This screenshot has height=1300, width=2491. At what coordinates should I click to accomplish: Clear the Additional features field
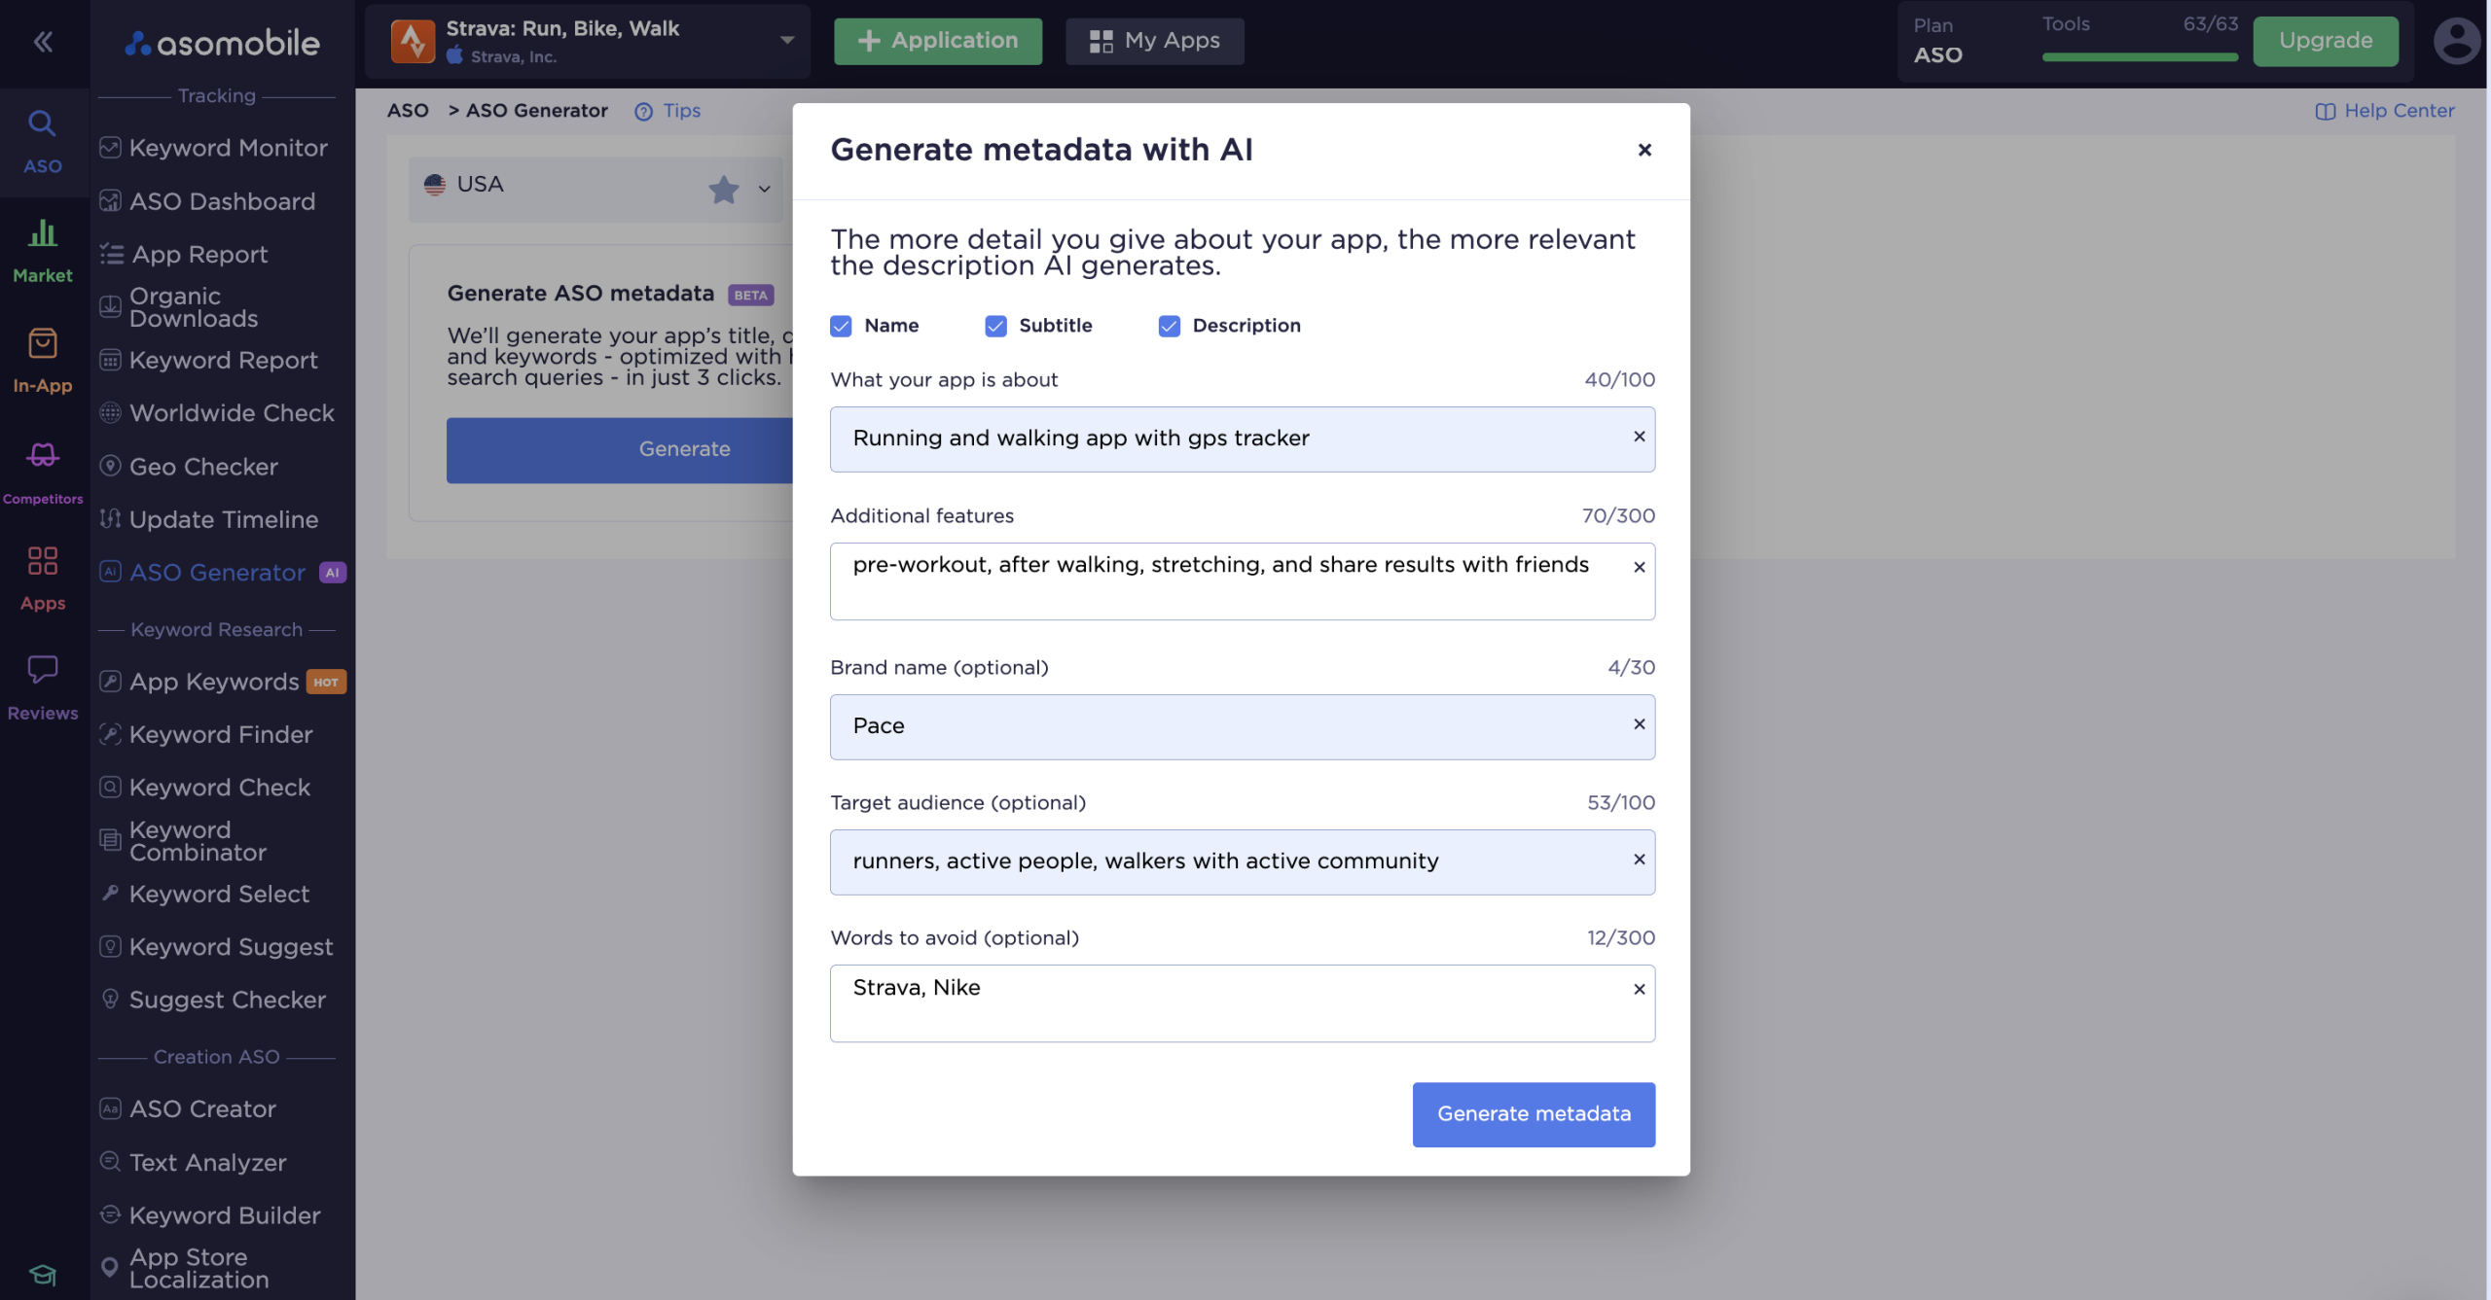coord(1640,567)
